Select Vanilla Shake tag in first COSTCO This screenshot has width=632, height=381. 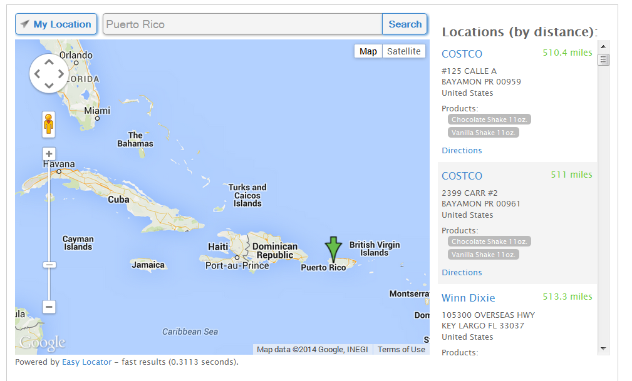coord(484,133)
